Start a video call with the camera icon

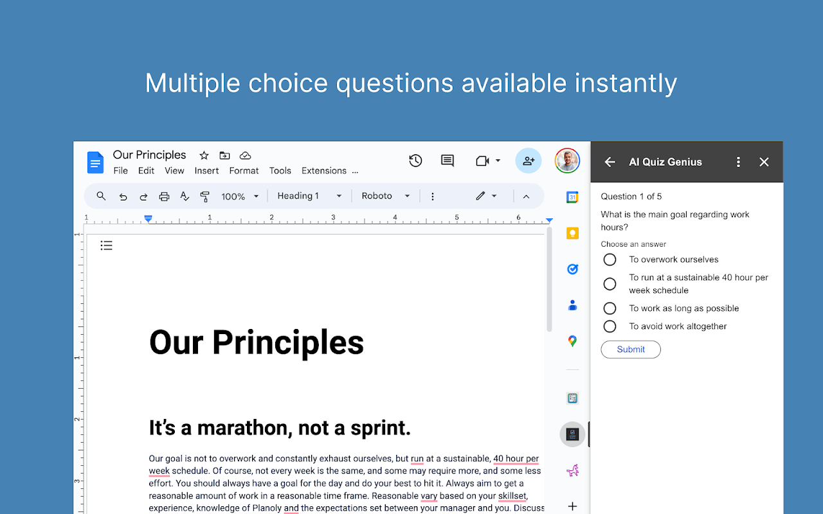coord(483,161)
